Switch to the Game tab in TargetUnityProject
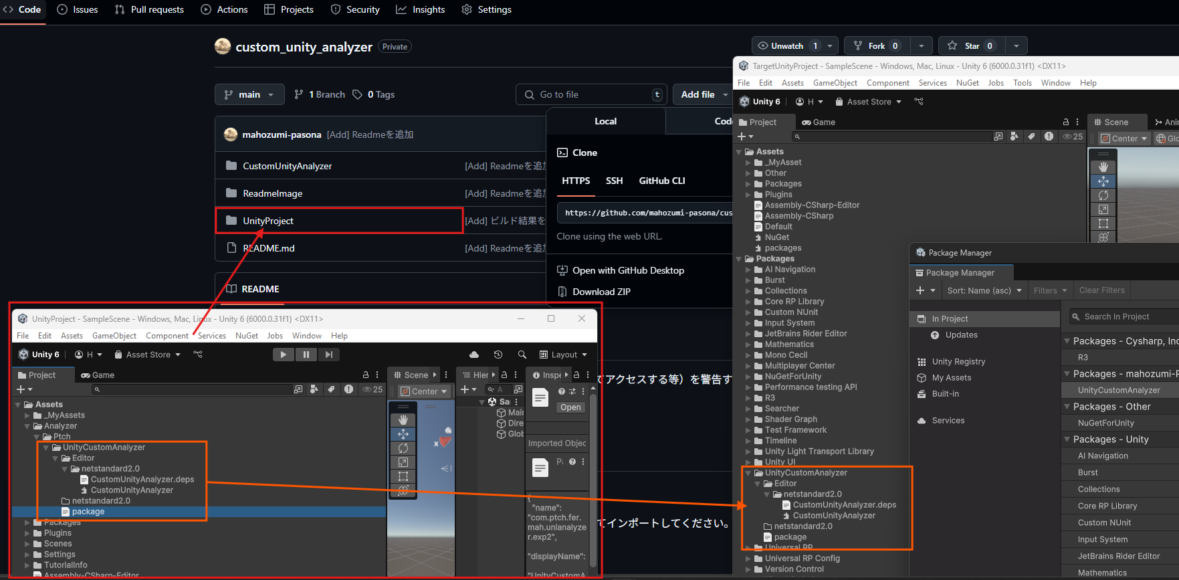Screen dimensions: 1179x580 pos(819,122)
